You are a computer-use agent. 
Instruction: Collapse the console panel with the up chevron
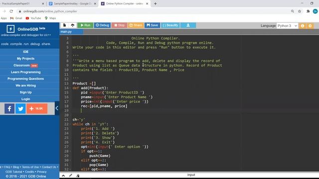click(63, 176)
